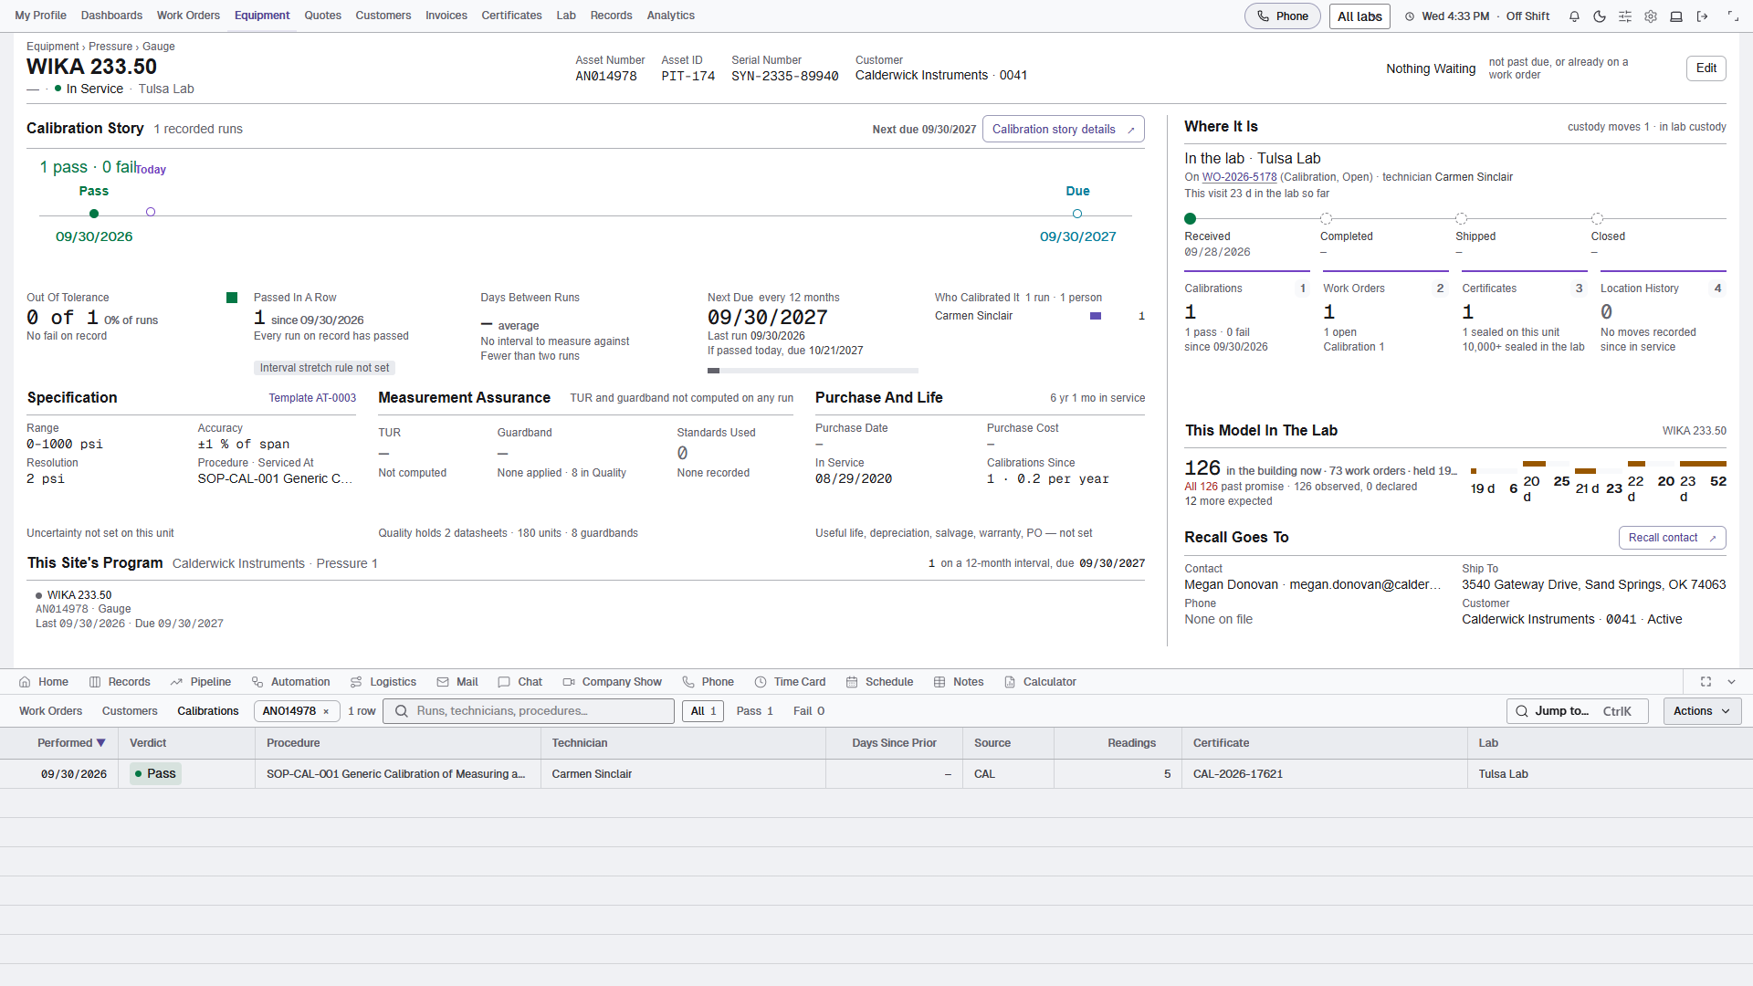Screen dimensions: 1753x986
Task: Focus the runs search field
Action: (529, 711)
